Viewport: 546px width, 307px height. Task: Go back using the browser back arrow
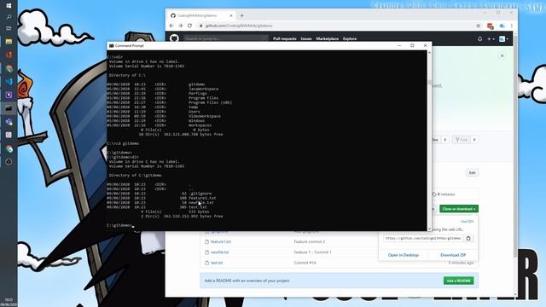tap(171, 26)
